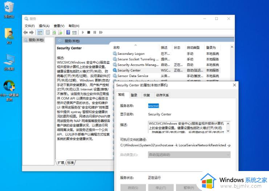Click Security Center display name in dialog

(x=160, y=114)
